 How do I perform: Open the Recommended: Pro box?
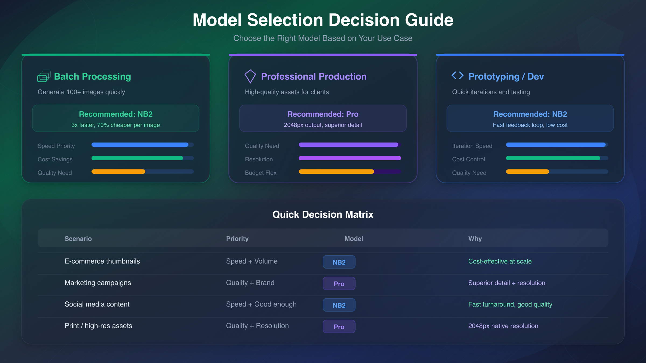323,119
